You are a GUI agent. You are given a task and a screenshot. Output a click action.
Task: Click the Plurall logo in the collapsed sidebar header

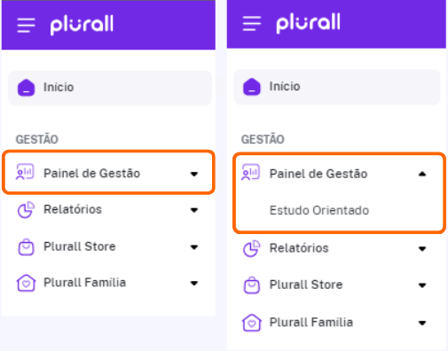click(x=82, y=25)
